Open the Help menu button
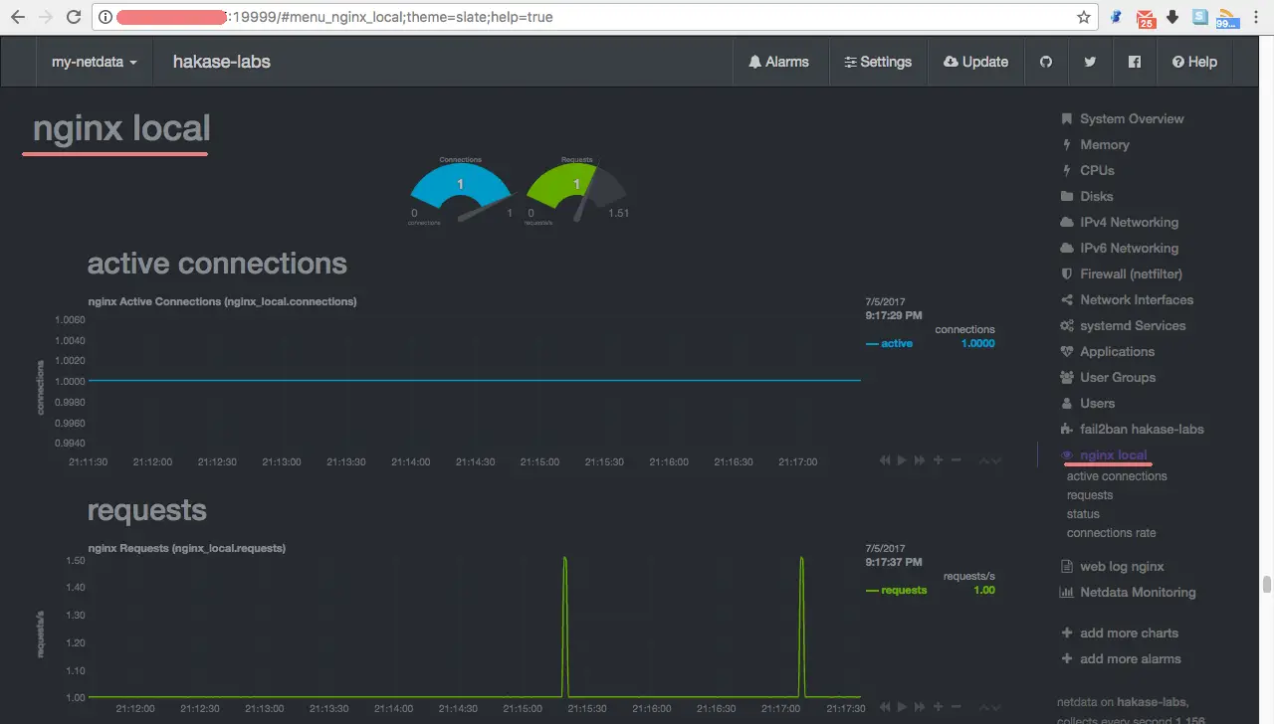The width and height of the screenshot is (1274, 724). coord(1194,62)
